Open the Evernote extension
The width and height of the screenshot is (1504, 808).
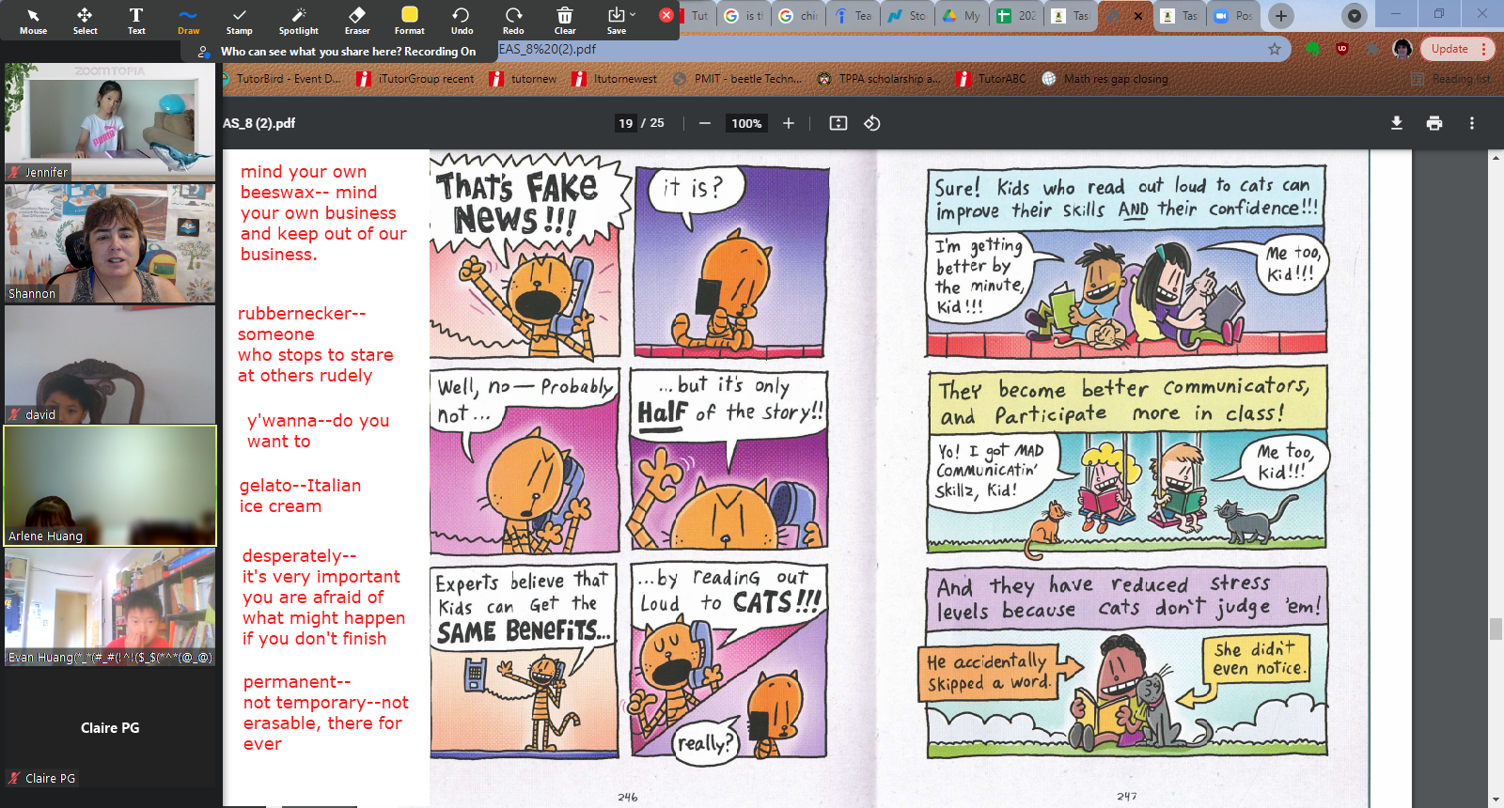tap(1313, 49)
